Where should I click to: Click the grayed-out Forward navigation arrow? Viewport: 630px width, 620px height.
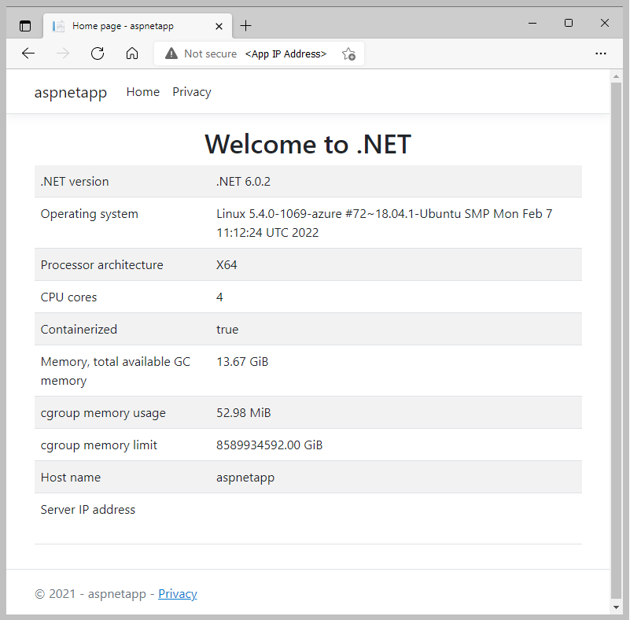click(61, 54)
